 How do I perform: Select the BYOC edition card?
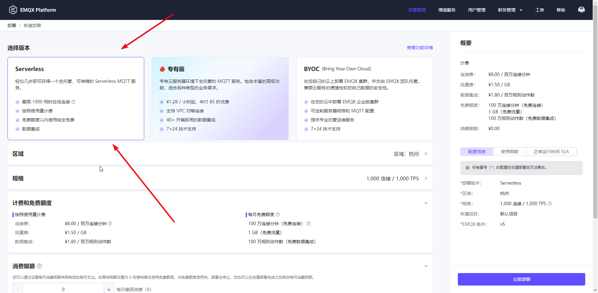pyautogui.click(x=364, y=98)
